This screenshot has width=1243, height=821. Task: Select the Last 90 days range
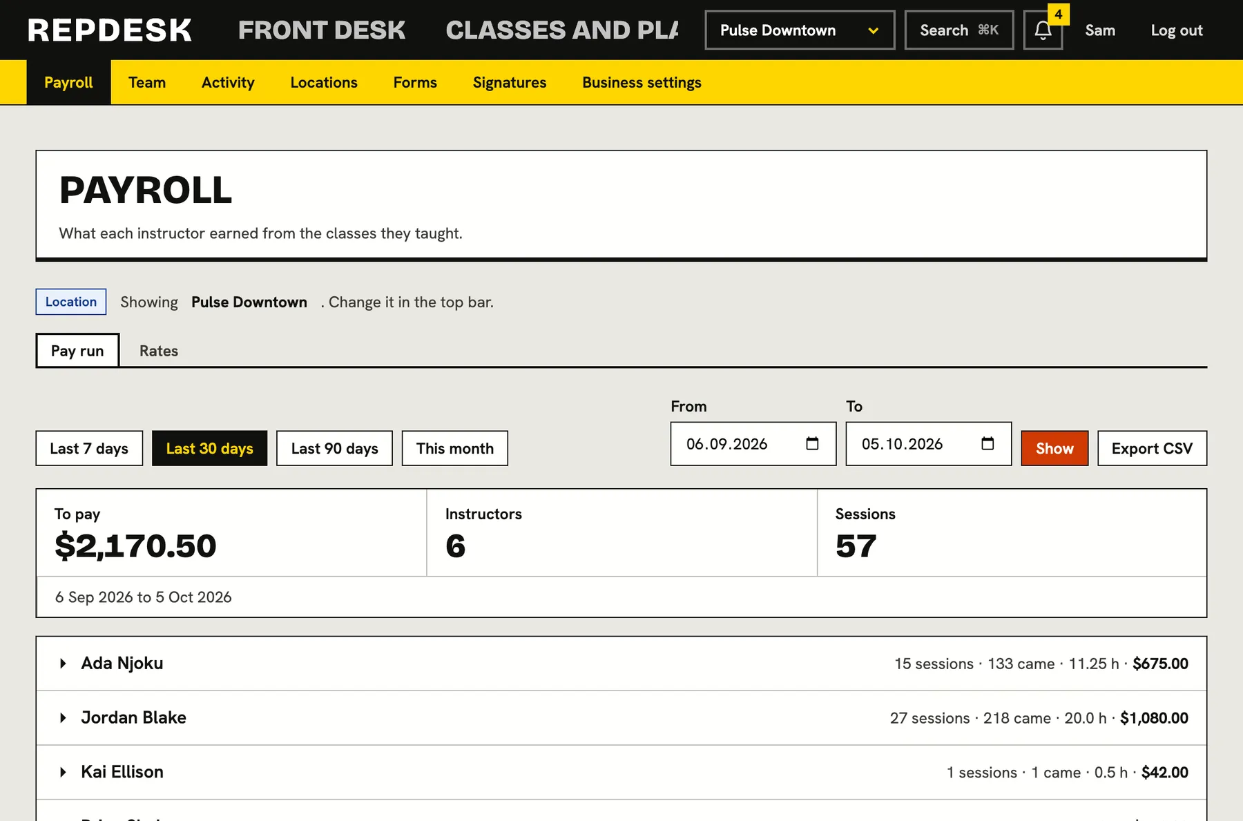pos(334,449)
